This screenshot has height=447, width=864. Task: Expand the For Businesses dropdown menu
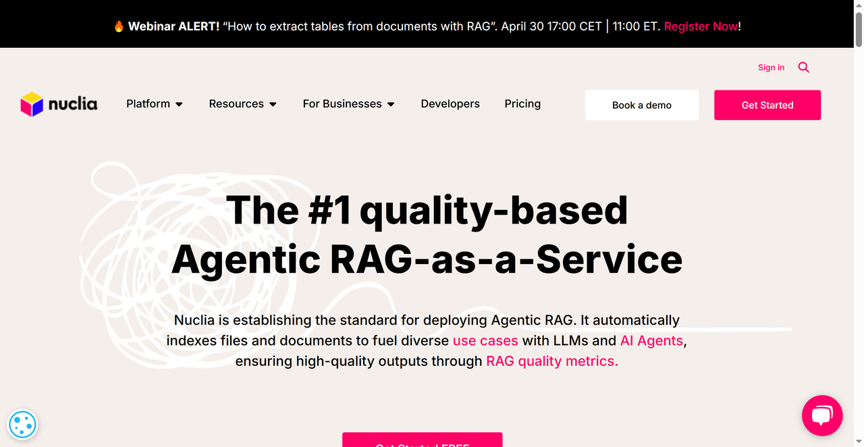tap(349, 104)
